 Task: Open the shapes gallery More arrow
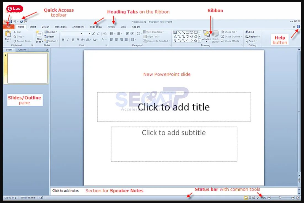[200, 41]
